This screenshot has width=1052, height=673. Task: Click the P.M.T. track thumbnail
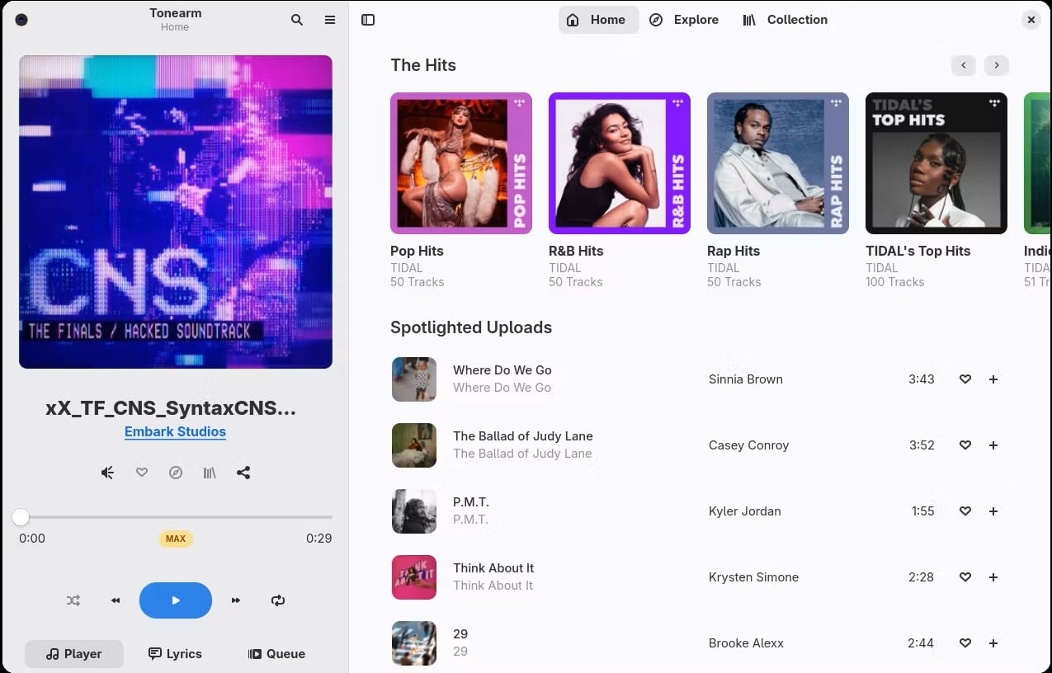(414, 511)
